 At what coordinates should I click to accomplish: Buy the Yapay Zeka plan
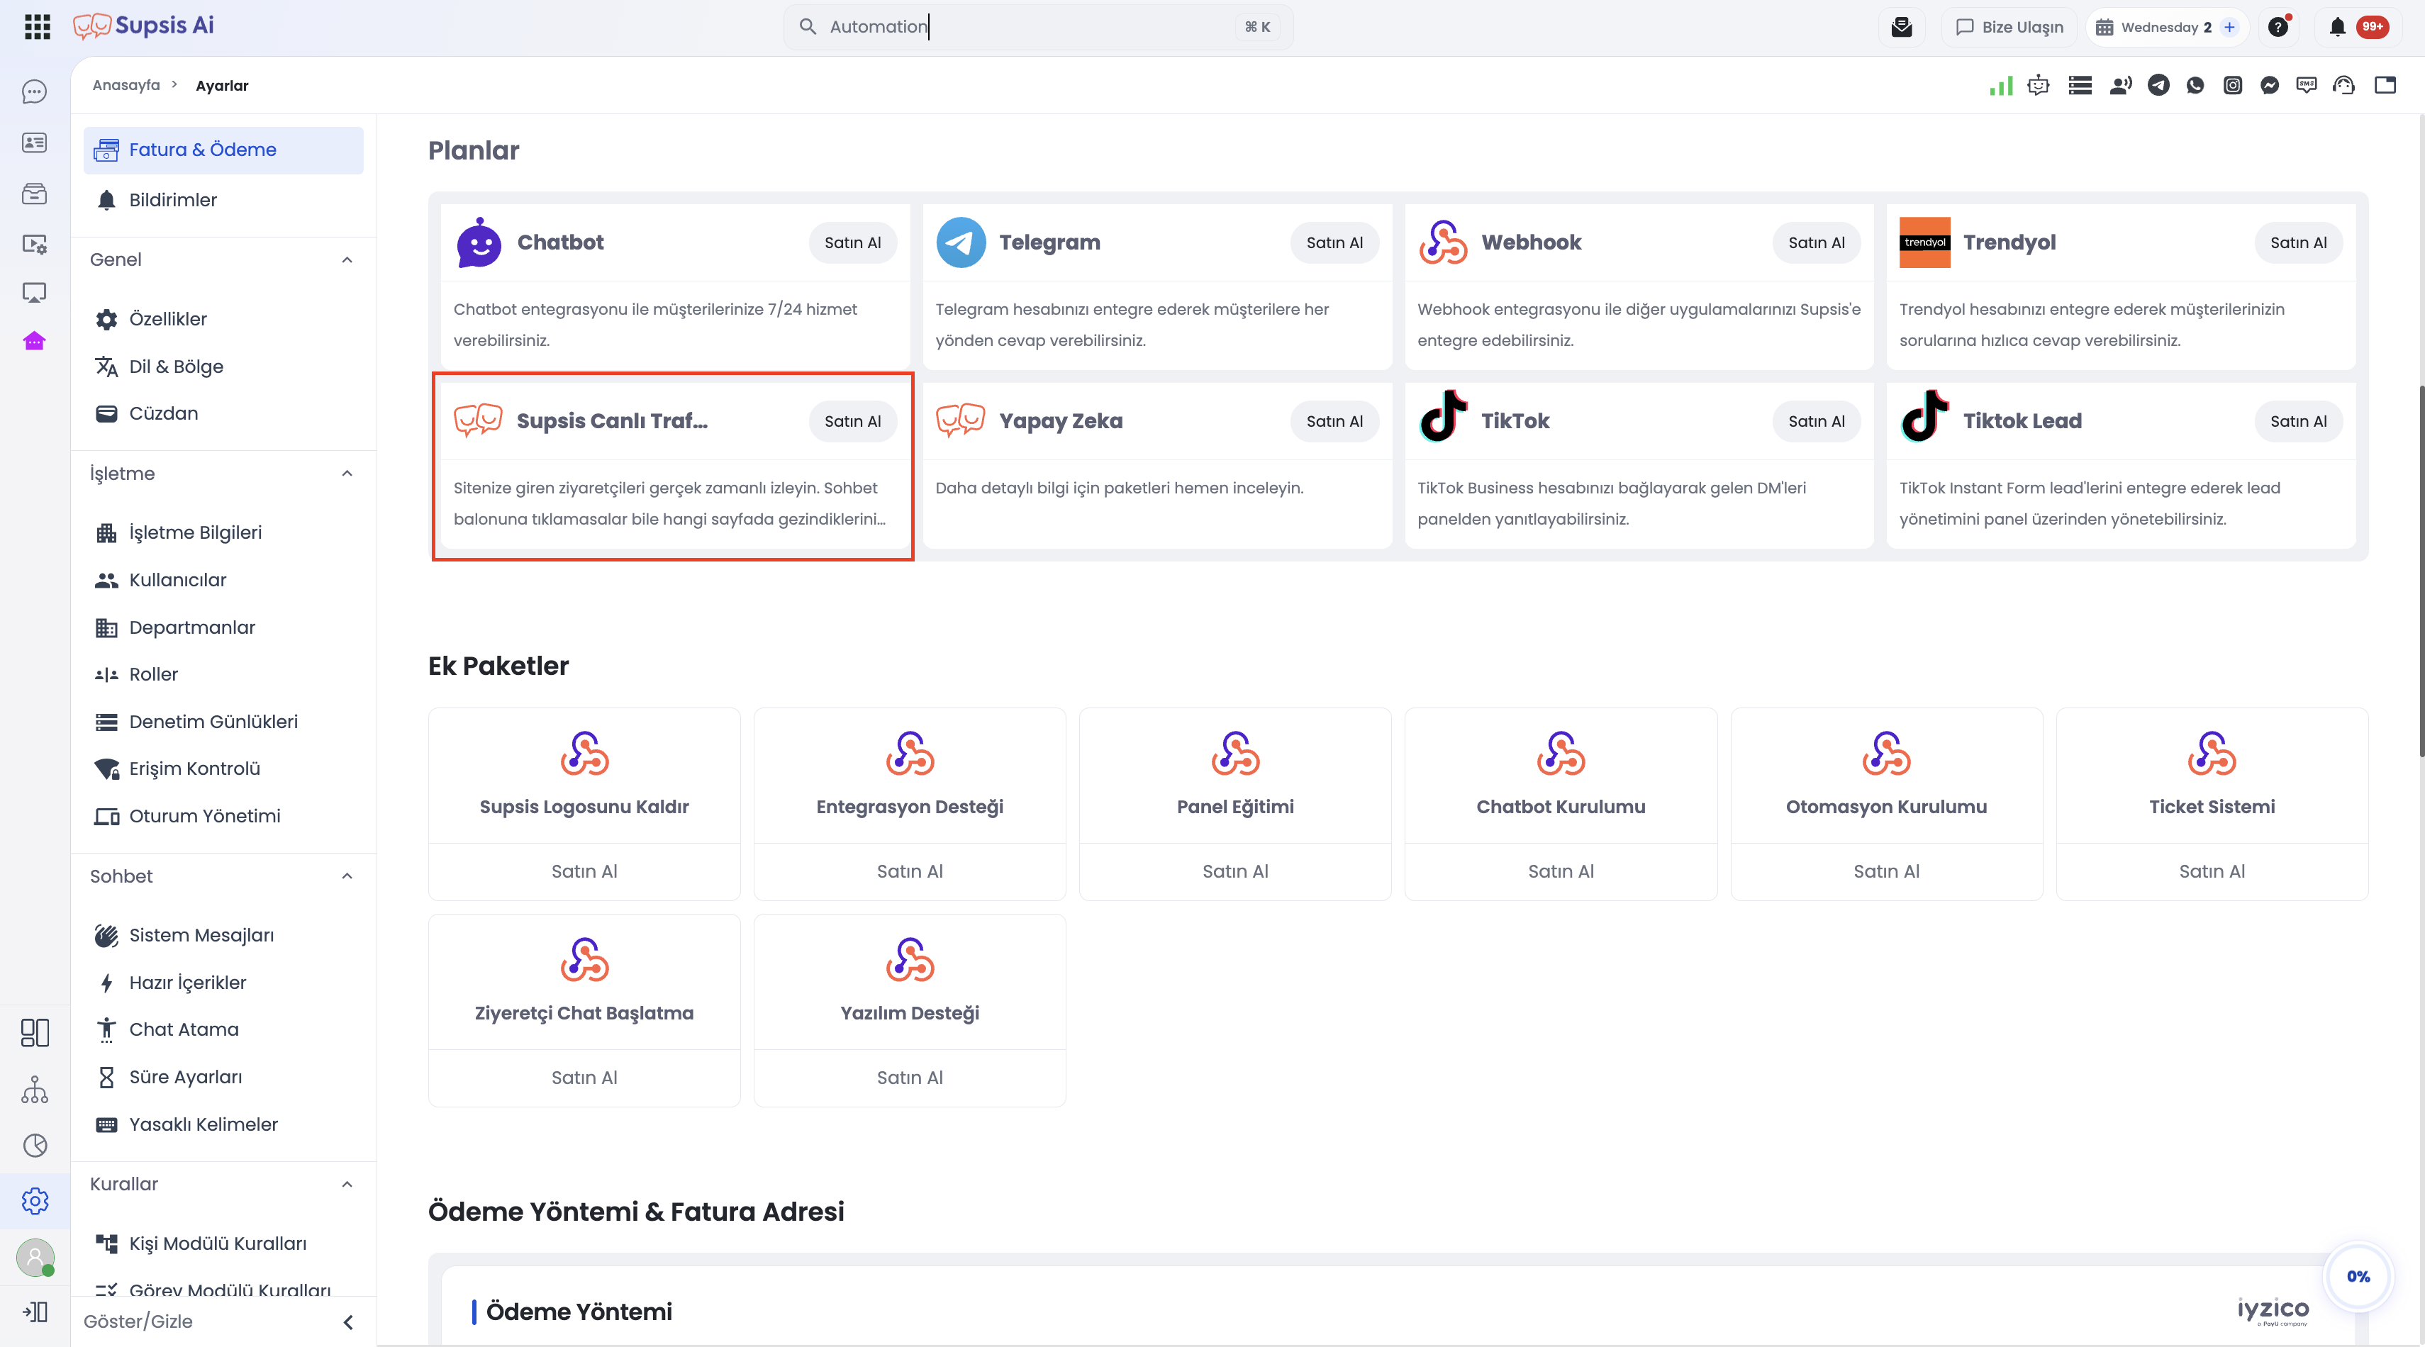1335,421
